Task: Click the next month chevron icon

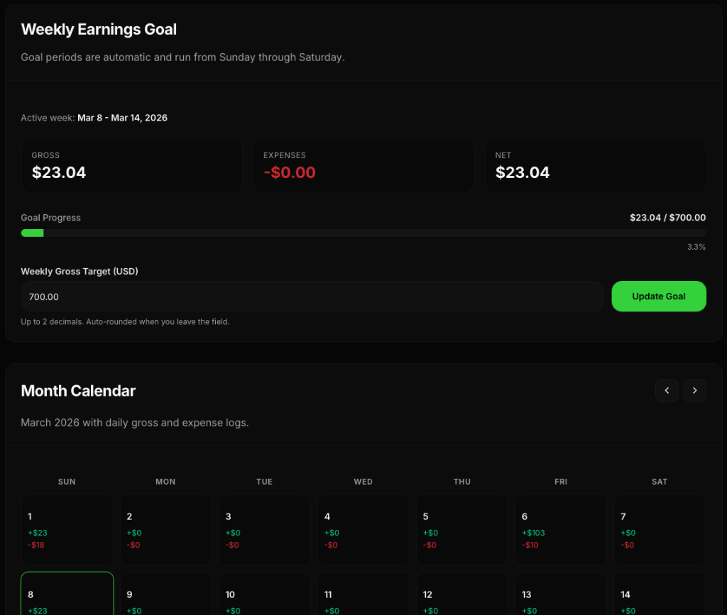Action: click(694, 390)
